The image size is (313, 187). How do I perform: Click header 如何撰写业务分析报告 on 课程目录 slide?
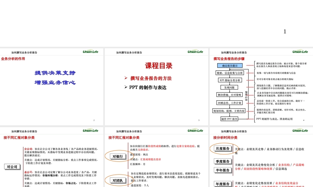pos(129,53)
